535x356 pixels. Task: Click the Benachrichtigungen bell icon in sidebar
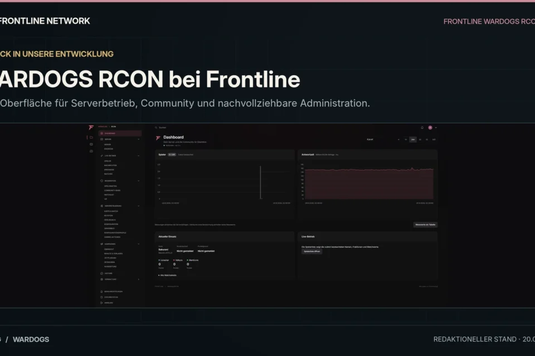(101, 291)
